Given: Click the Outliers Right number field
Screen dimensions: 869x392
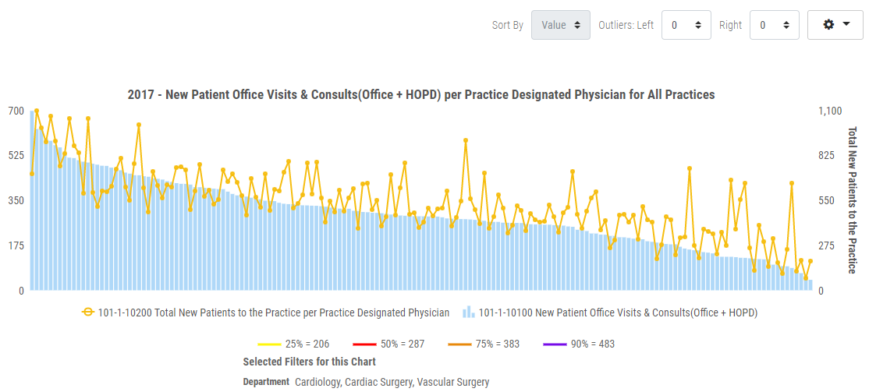Looking at the screenshot, I should [x=765, y=25].
